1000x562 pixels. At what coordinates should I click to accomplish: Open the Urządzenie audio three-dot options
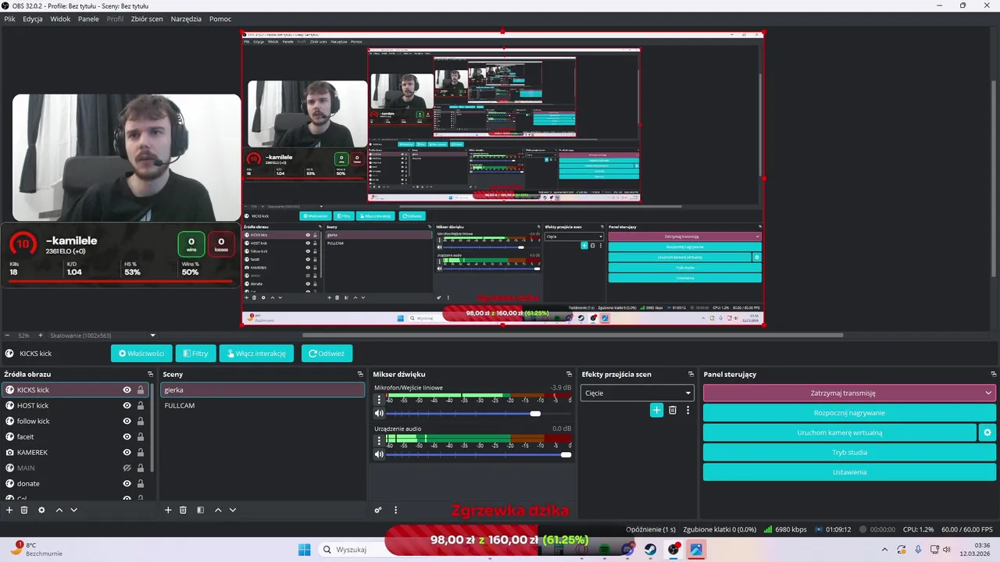coord(379,439)
